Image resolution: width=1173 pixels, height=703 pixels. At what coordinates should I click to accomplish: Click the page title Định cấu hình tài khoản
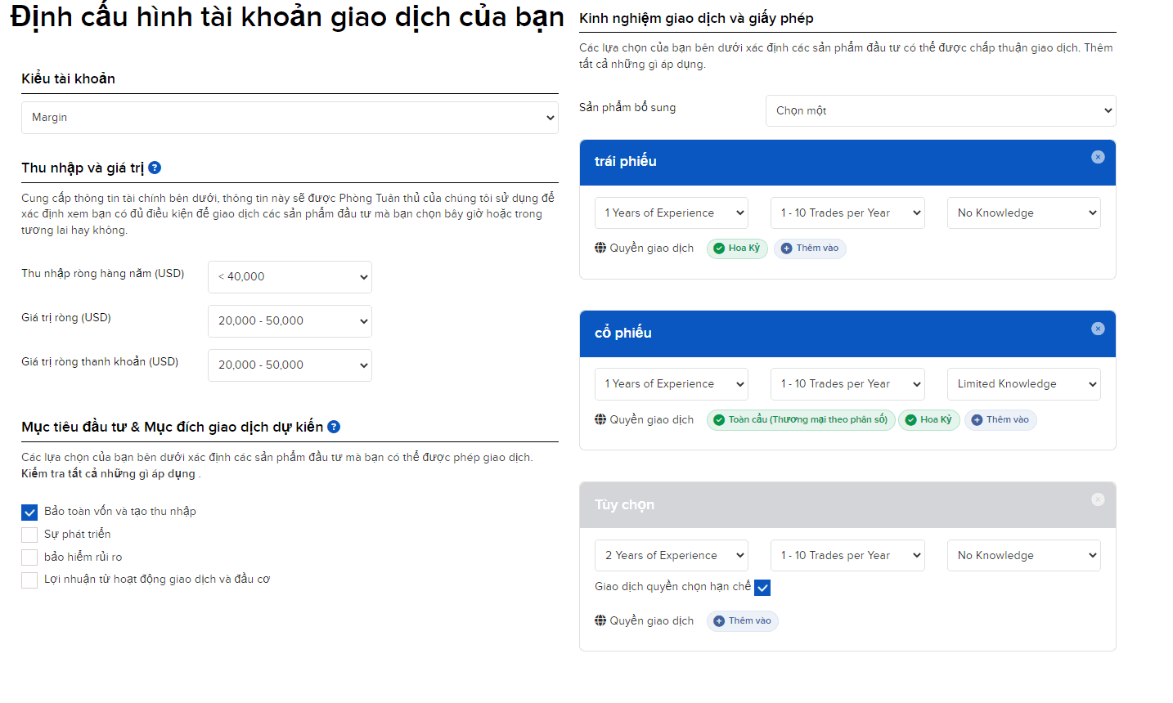[287, 17]
